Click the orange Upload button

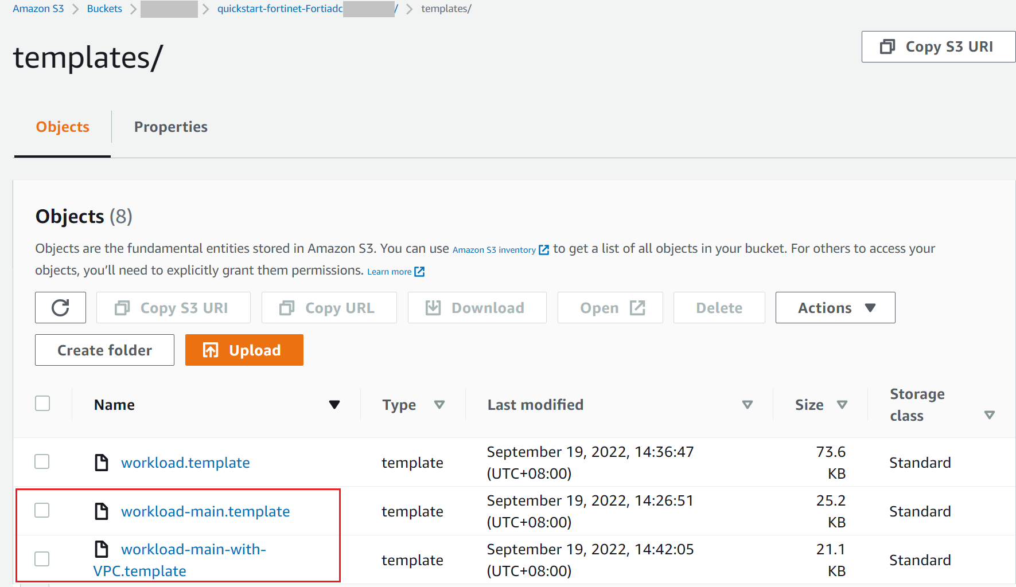244,350
